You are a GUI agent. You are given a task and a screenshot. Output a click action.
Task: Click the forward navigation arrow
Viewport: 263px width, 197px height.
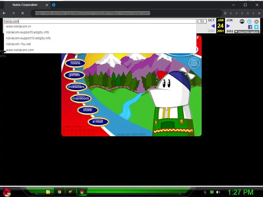tap(13, 13)
